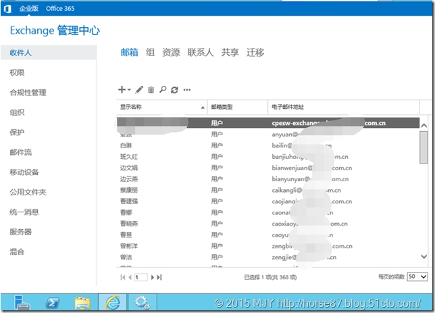Click the Office 365 link in top bar

click(x=59, y=7)
